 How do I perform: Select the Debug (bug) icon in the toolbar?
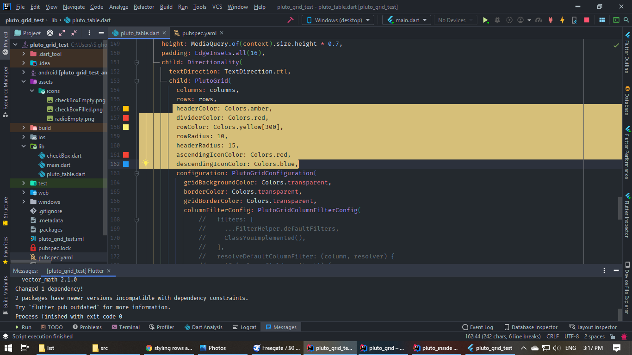(x=497, y=20)
